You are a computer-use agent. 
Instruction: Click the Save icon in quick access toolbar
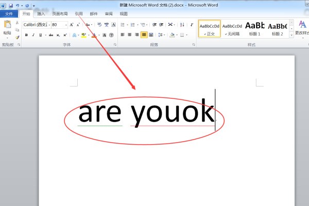click(x=10, y=5)
